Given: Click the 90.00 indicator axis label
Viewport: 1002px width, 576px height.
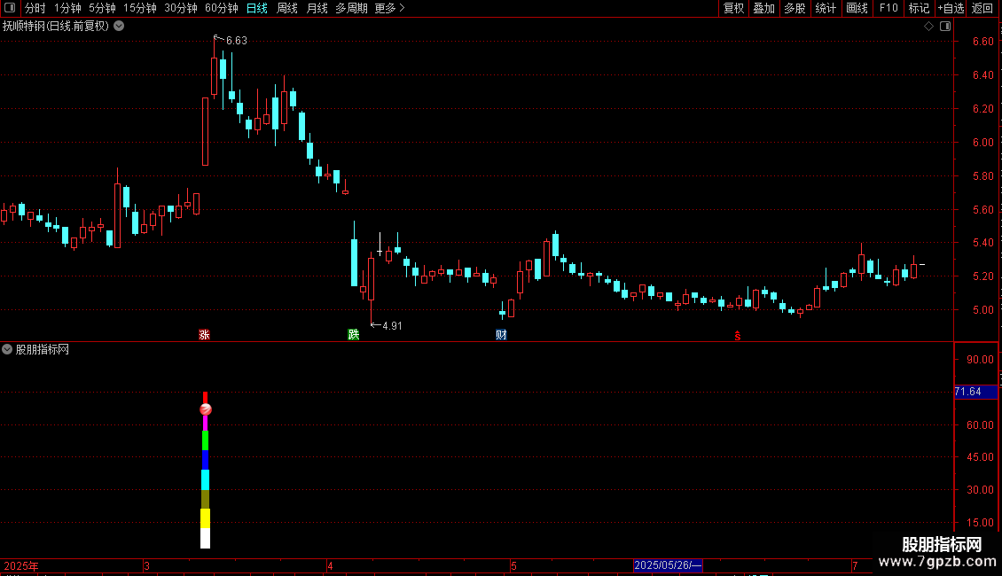Looking at the screenshot, I should 980,360.
